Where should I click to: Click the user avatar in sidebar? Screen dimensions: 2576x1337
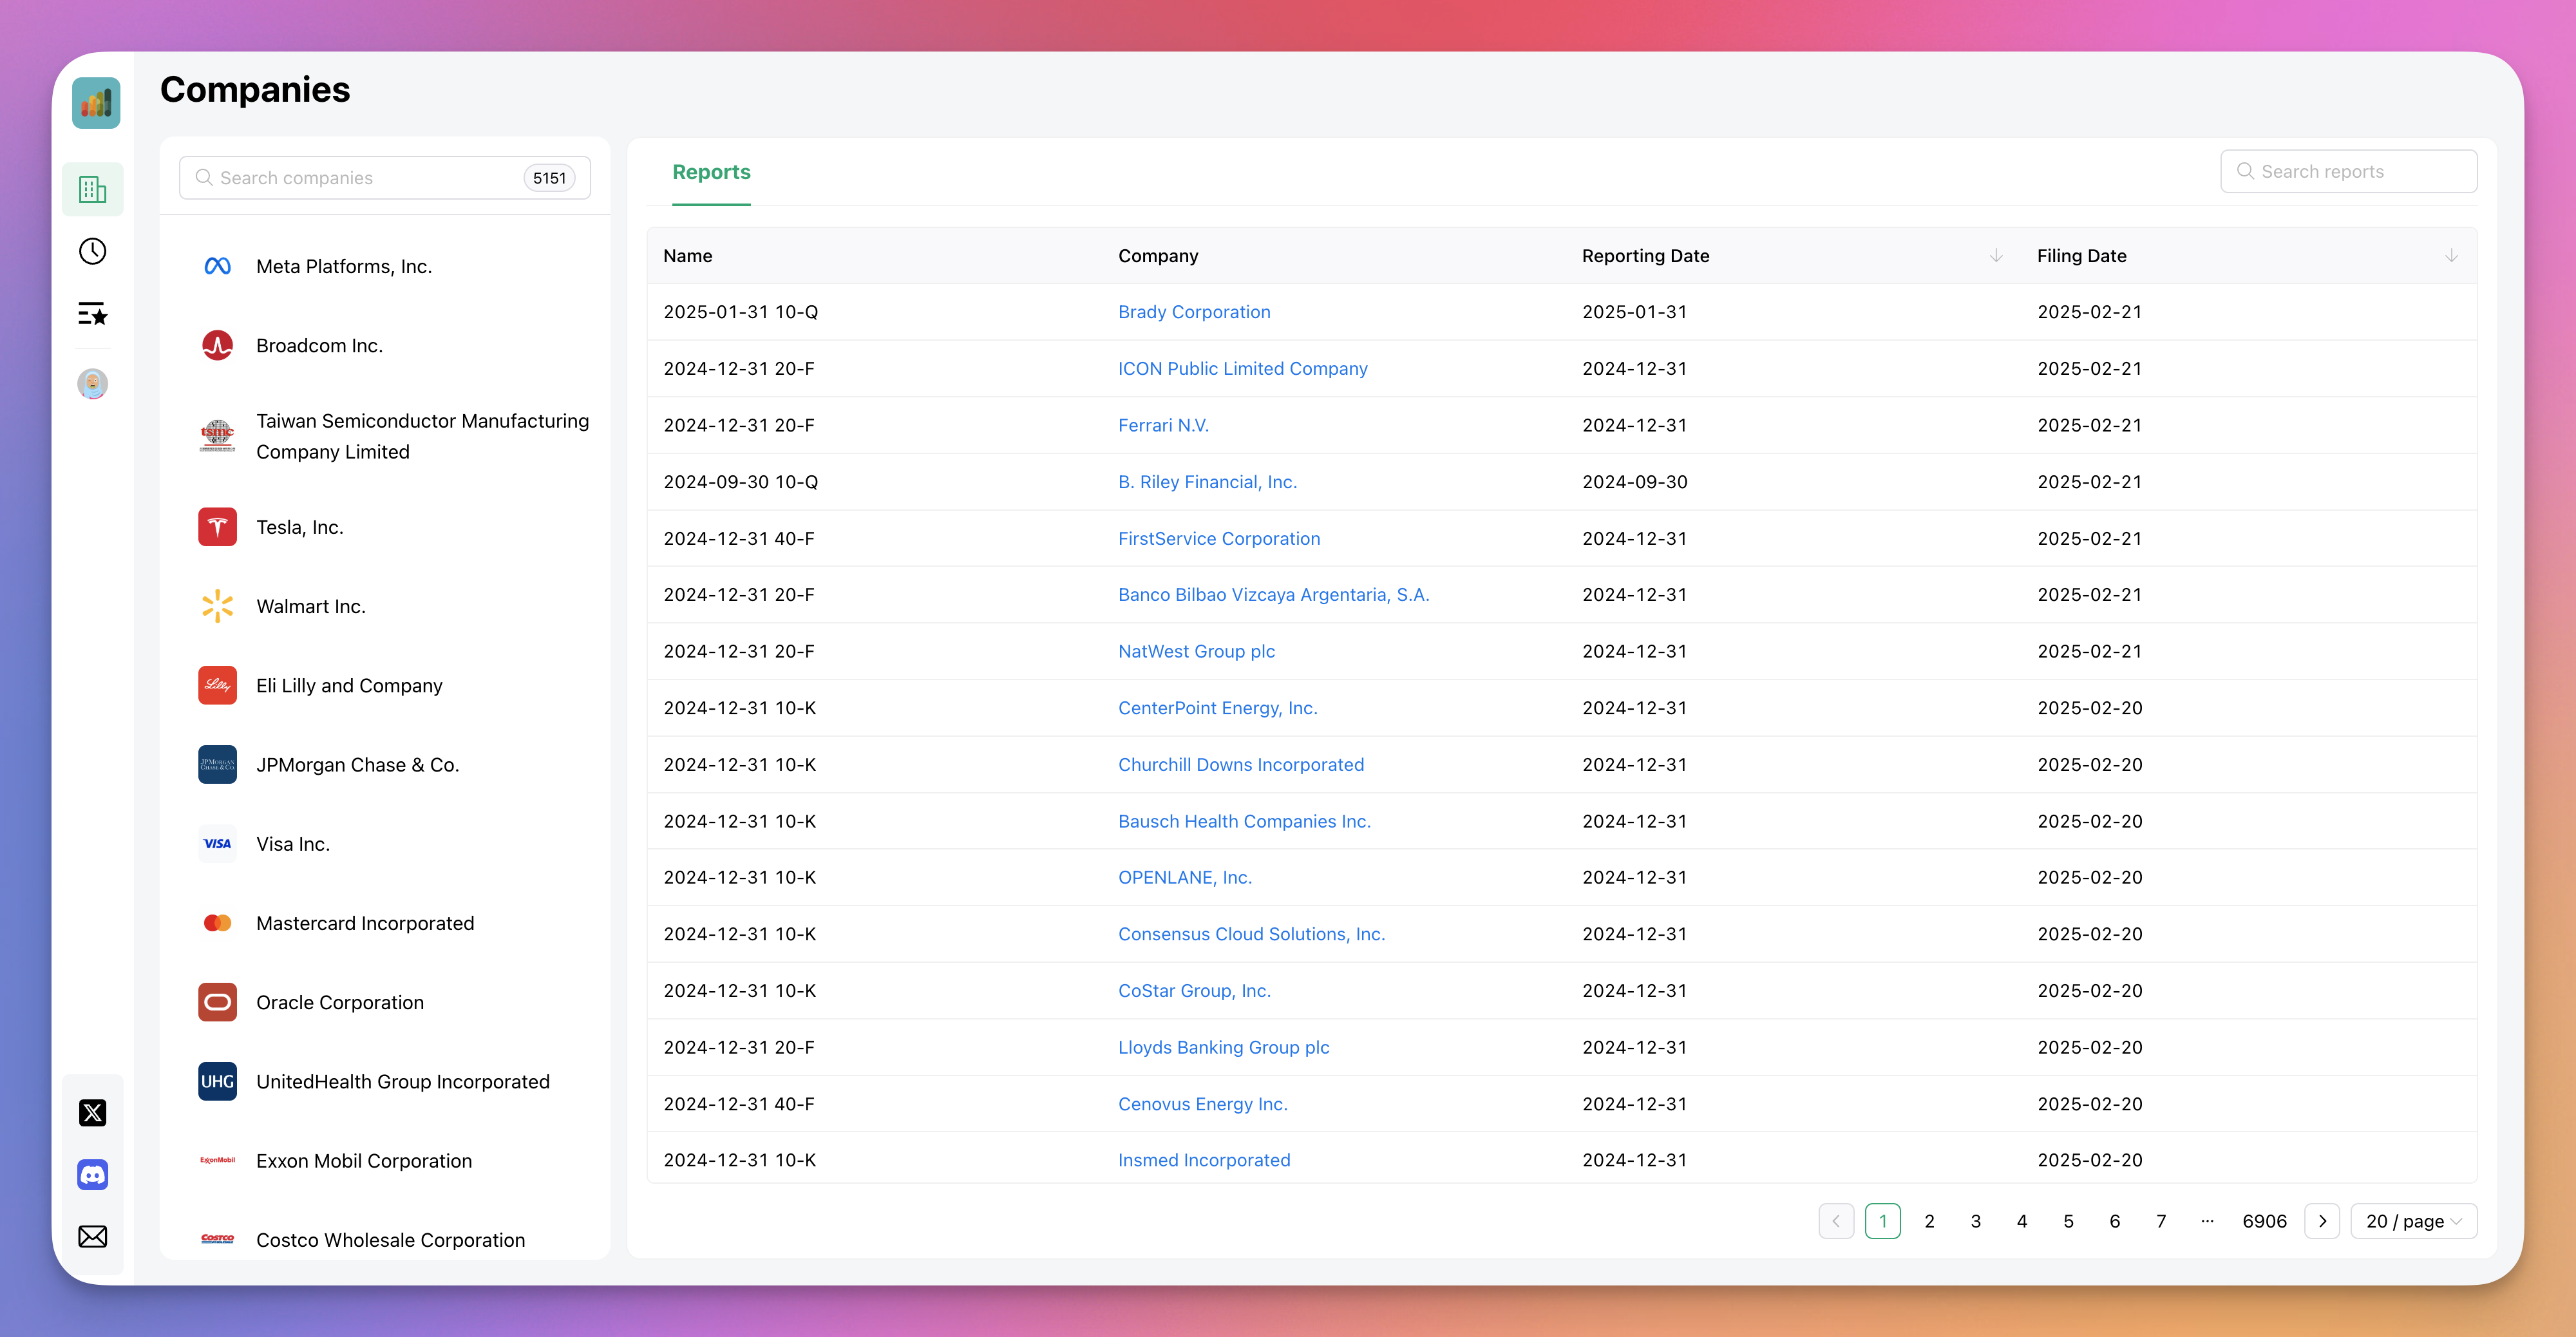click(x=92, y=383)
